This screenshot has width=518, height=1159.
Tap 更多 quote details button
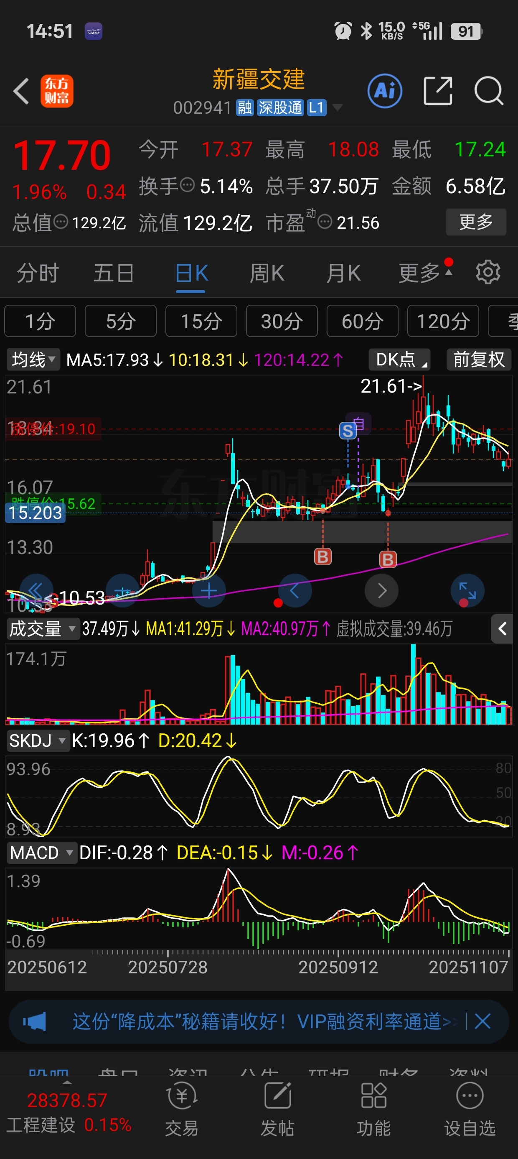click(476, 222)
